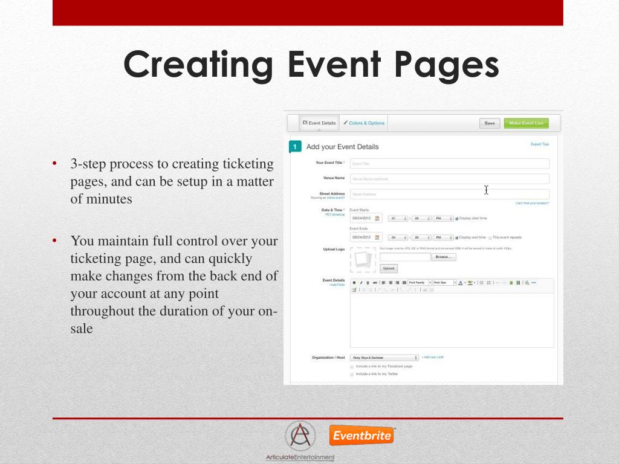Apply underline formatting in editor toolbar

click(x=368, y=283)
